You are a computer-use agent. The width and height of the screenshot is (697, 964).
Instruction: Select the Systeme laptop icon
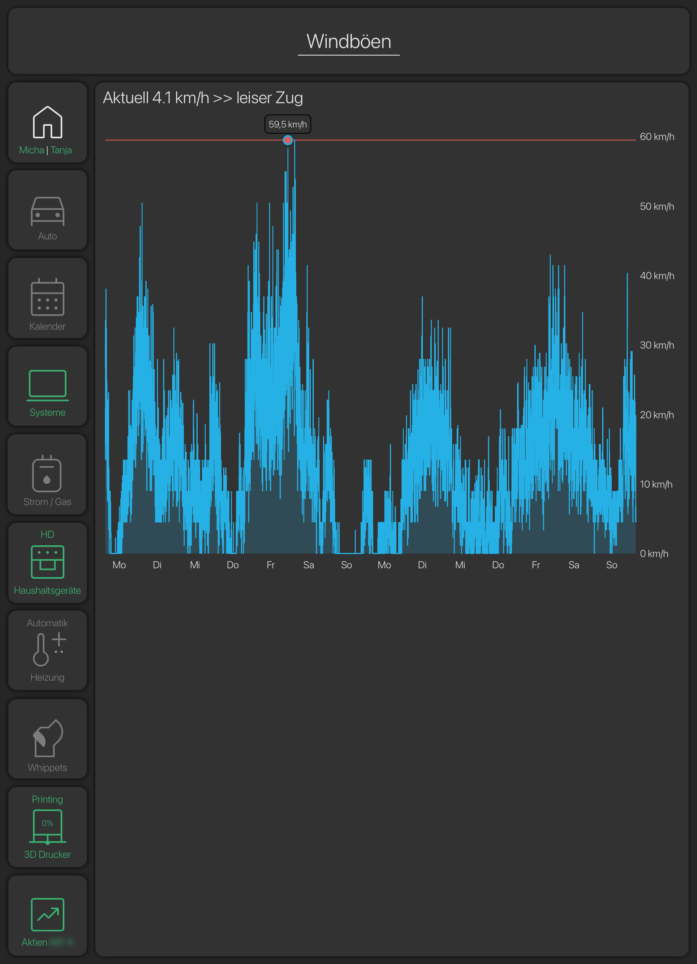pyautogui.click(x=48, y=385)
